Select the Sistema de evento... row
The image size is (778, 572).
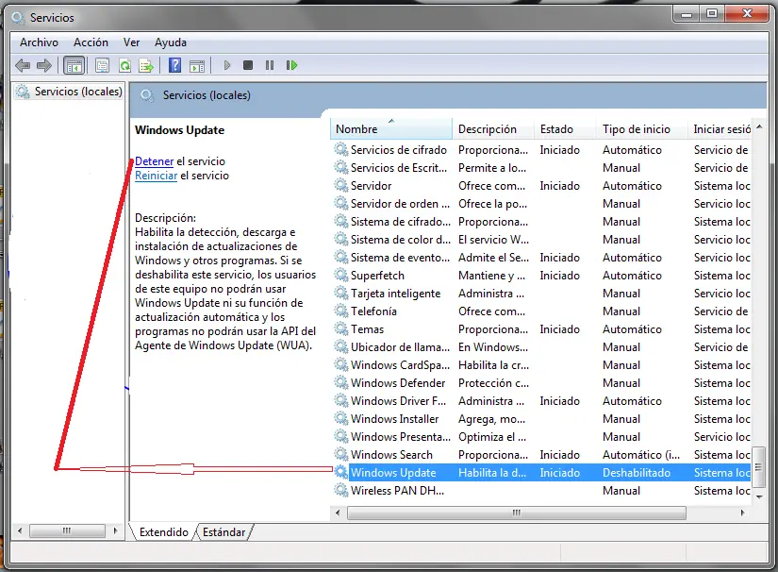(x=541, y=257)
